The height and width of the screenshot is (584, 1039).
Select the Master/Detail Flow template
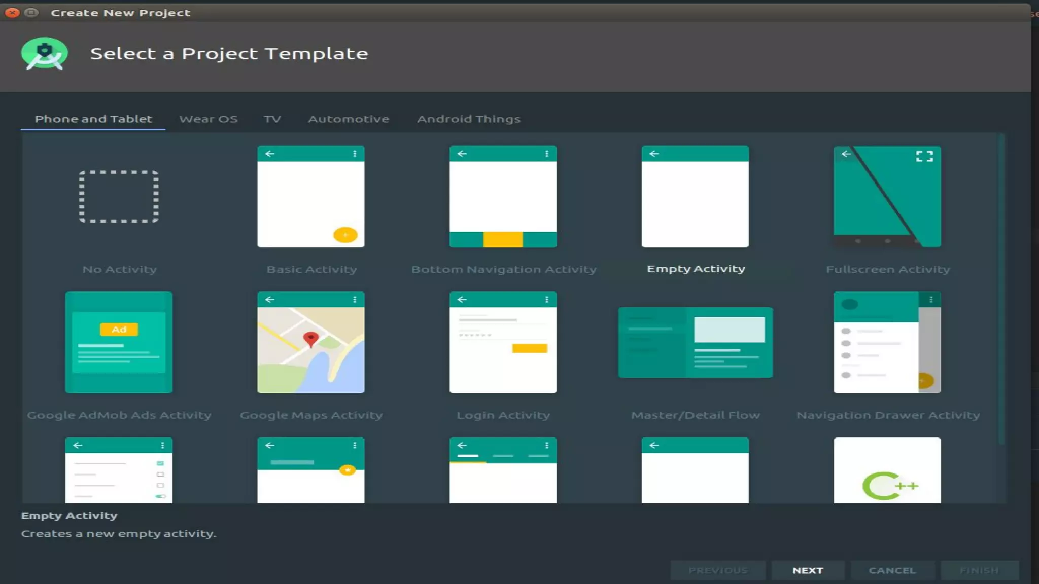[695, 342]
